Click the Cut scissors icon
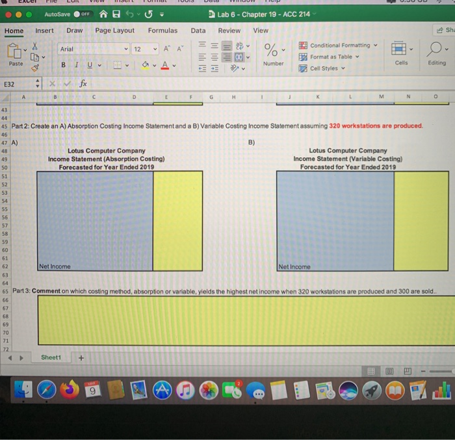 click(x=35, y=46)
